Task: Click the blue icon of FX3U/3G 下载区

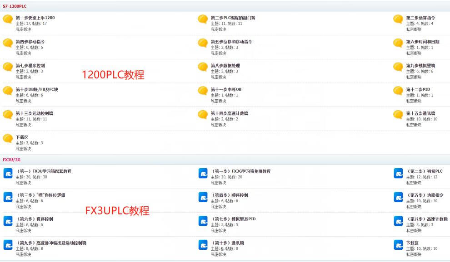Action: [398, 245]
